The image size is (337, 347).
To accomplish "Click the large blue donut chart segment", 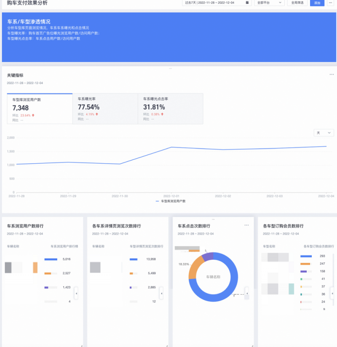I will [x=230, y=291].
